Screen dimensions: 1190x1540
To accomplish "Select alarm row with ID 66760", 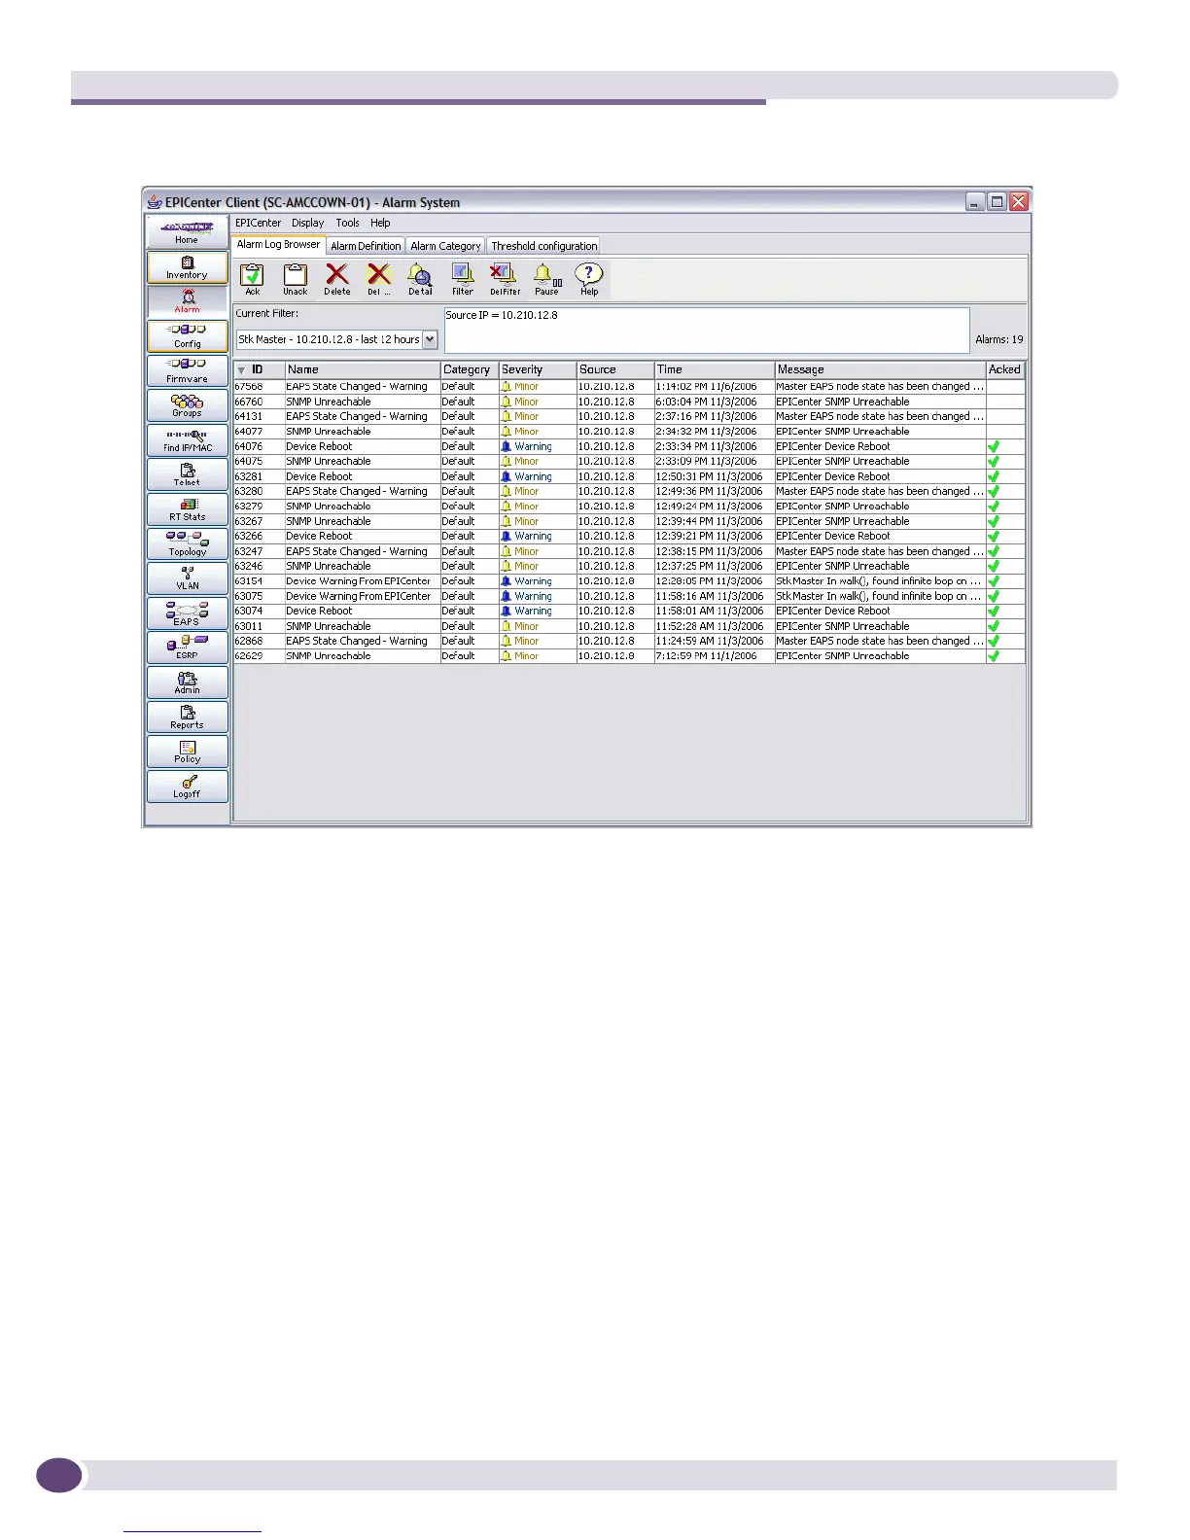I will [x=629, y=402].
